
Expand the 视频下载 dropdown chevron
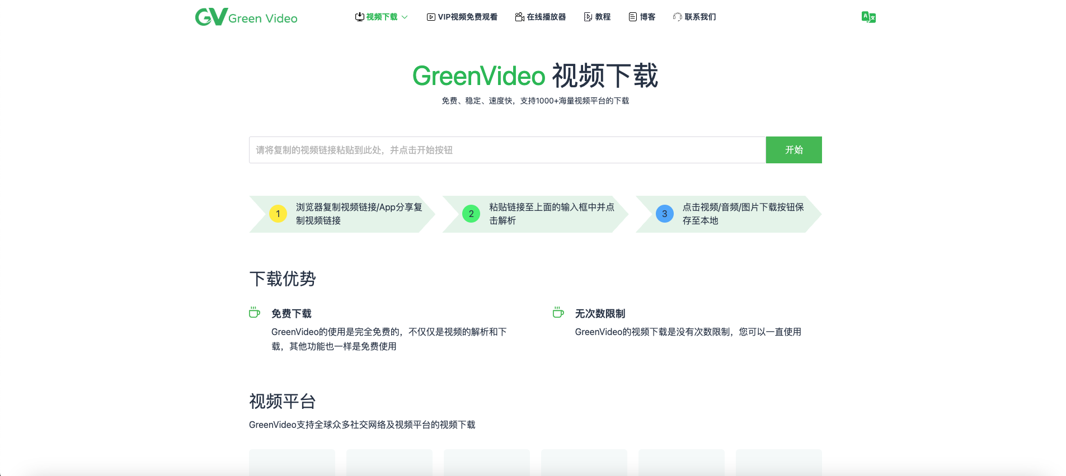405,17
